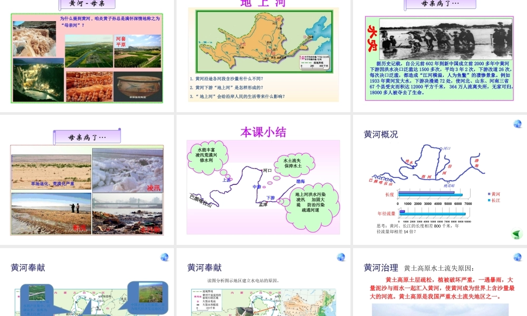Click the left blue callout with farmland photo

click(x=37, y=299)
